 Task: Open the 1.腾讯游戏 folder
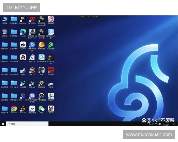[5, 44]
